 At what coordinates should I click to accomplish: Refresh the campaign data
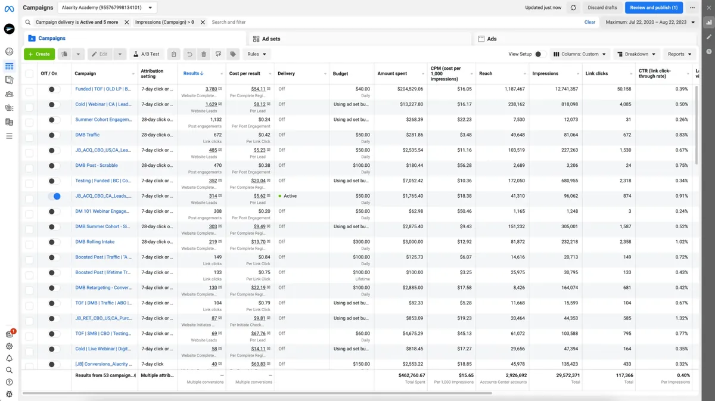tap(573, 8)
